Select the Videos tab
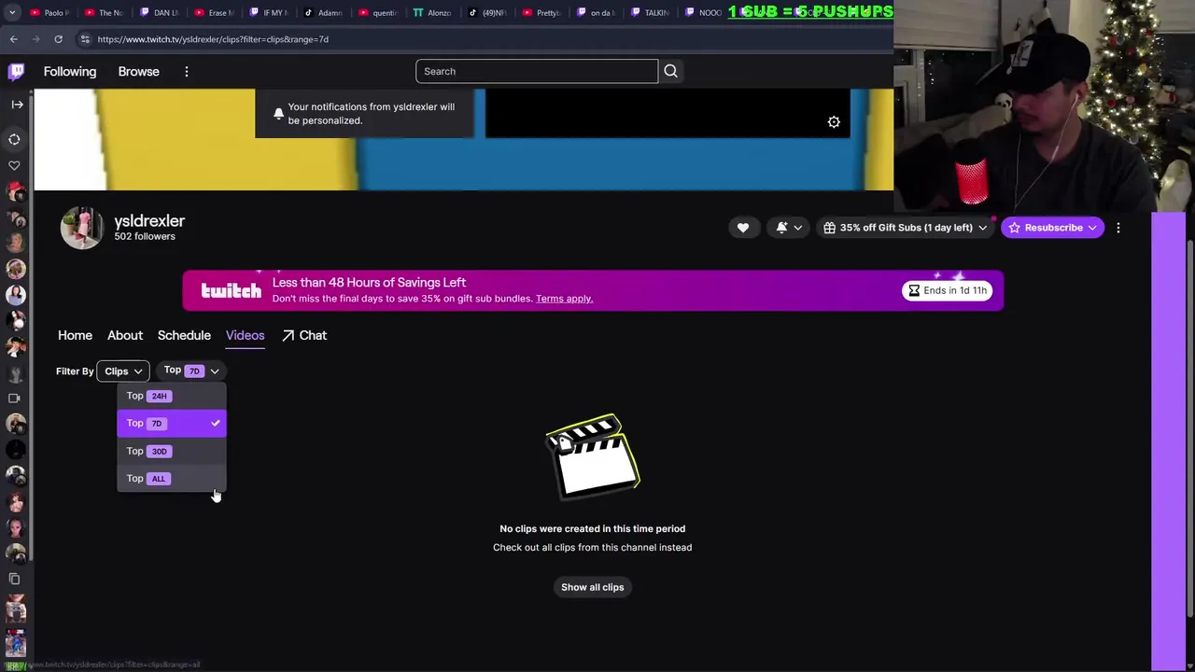 [245, 335]
